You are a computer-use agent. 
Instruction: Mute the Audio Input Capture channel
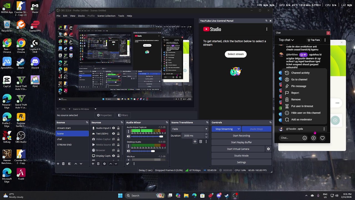(x=128, y=136)
